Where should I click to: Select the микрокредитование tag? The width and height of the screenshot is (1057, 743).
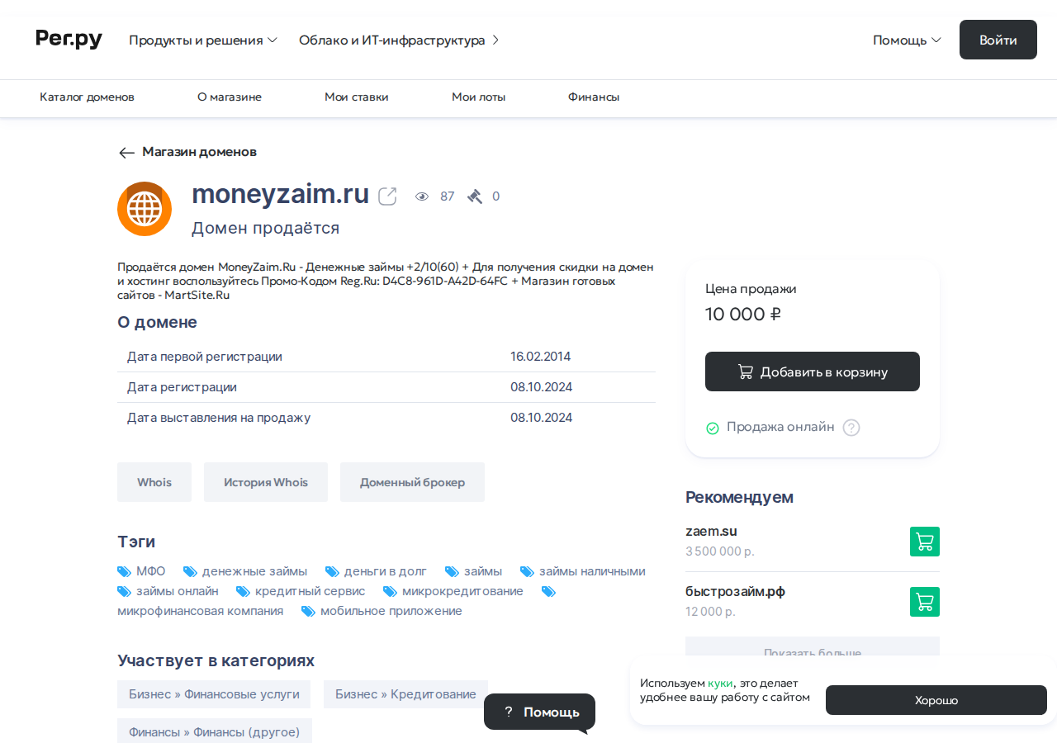[x=462, y=591]
